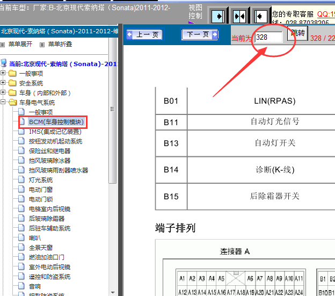Click the 车身(内部和外部) folder icon
This screenshot has height=296, width=335.
(12, 92)
